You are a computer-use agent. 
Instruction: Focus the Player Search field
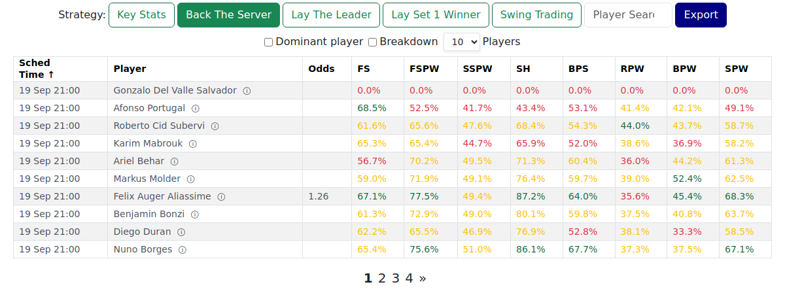(628, 14)
